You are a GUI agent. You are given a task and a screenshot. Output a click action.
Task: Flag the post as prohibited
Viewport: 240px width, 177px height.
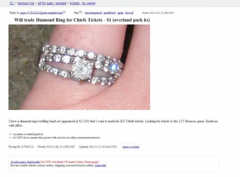(x=110, y=13)
